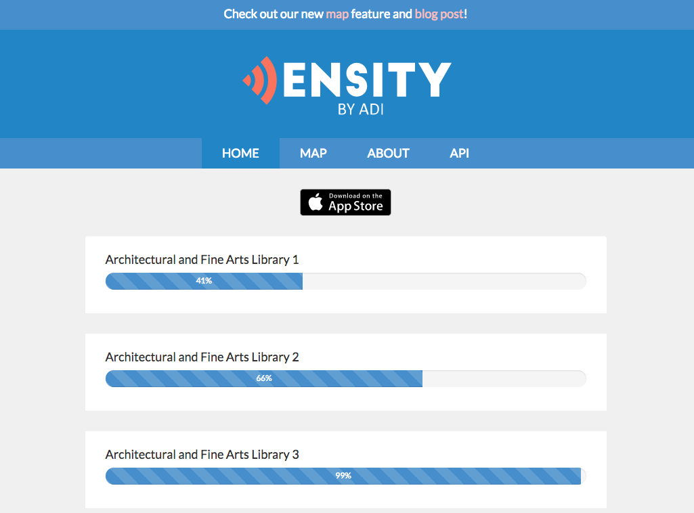Open the HOME tab
This screenshot has height=513, width=694.
click(240, 153)
